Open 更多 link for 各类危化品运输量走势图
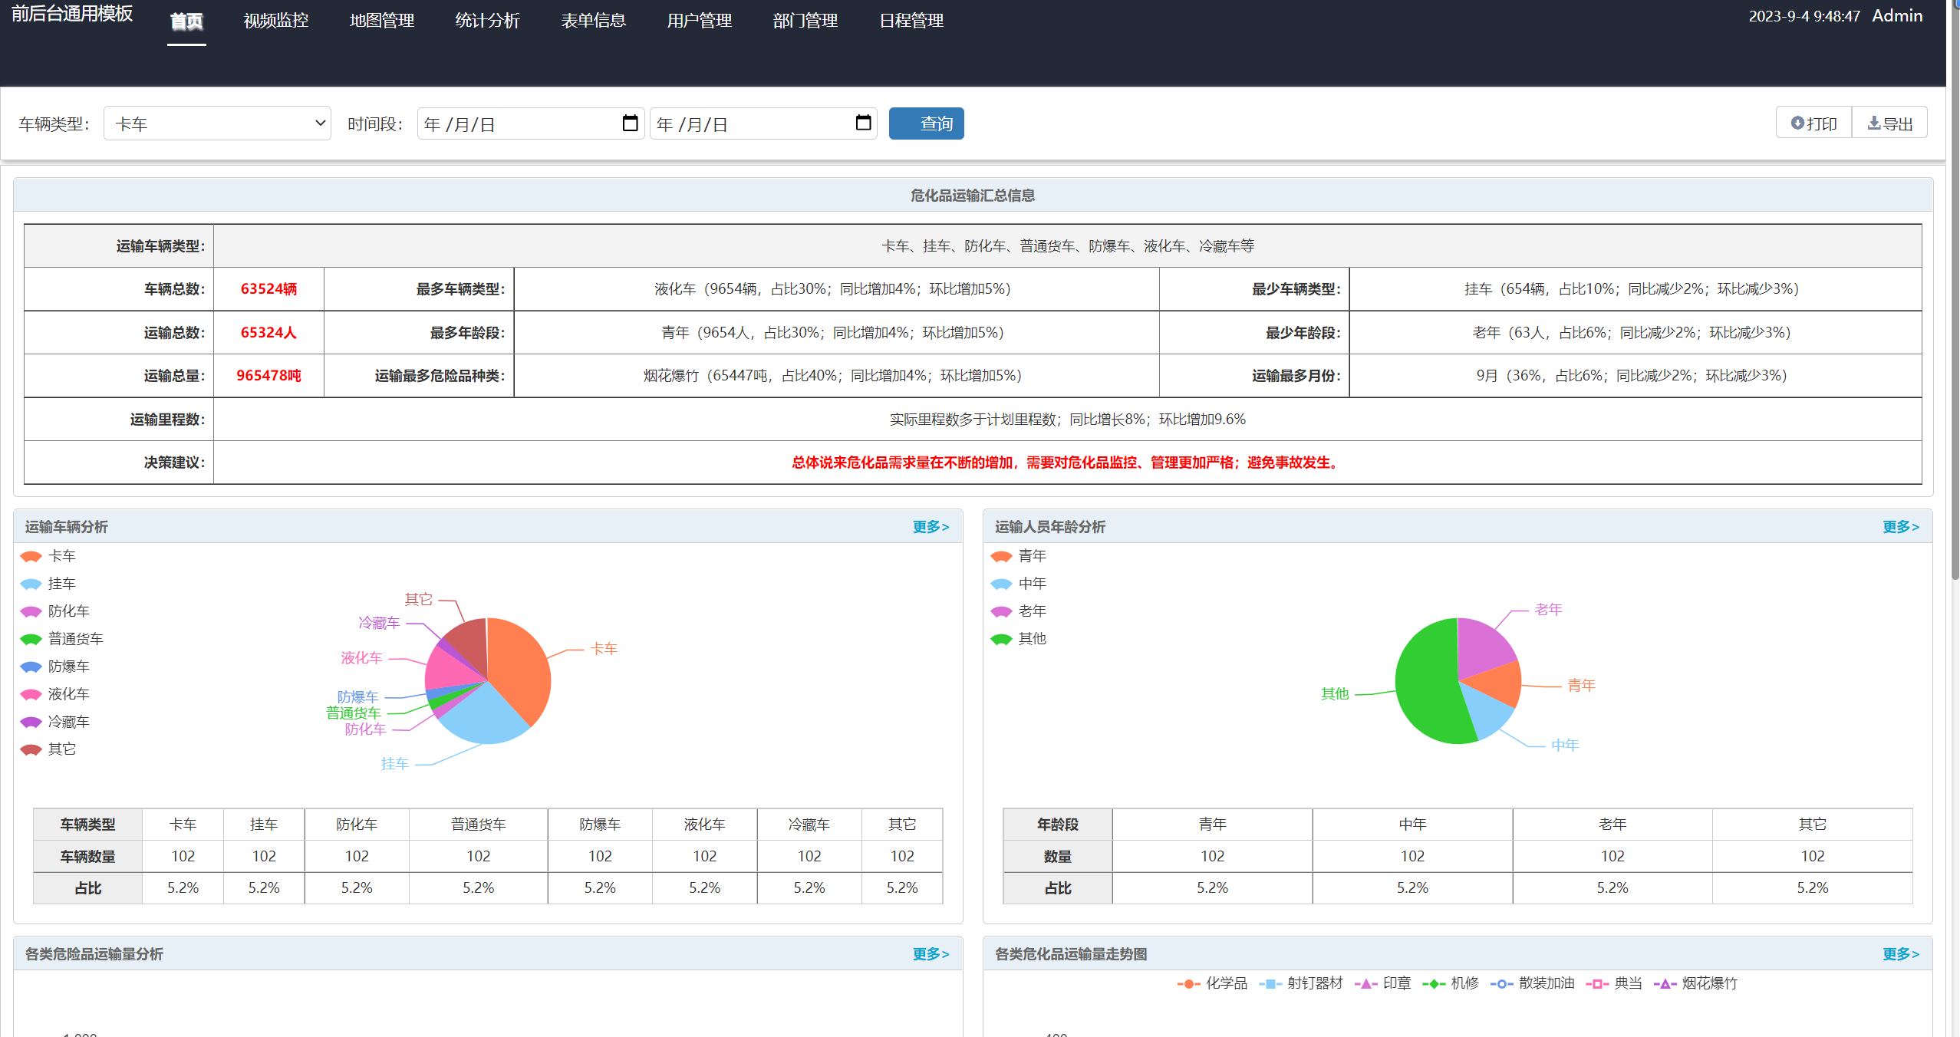This screenshot has width=1960, height=1037. (1900, 954)
